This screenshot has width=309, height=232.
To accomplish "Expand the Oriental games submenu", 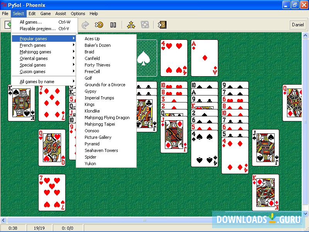I will pyautogui.click(x=44, y=58).
